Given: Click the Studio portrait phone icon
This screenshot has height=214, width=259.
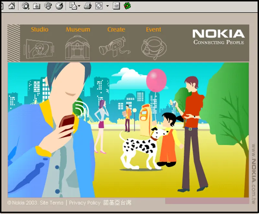Looking at the screenshot, I should (x=39, y=49).
